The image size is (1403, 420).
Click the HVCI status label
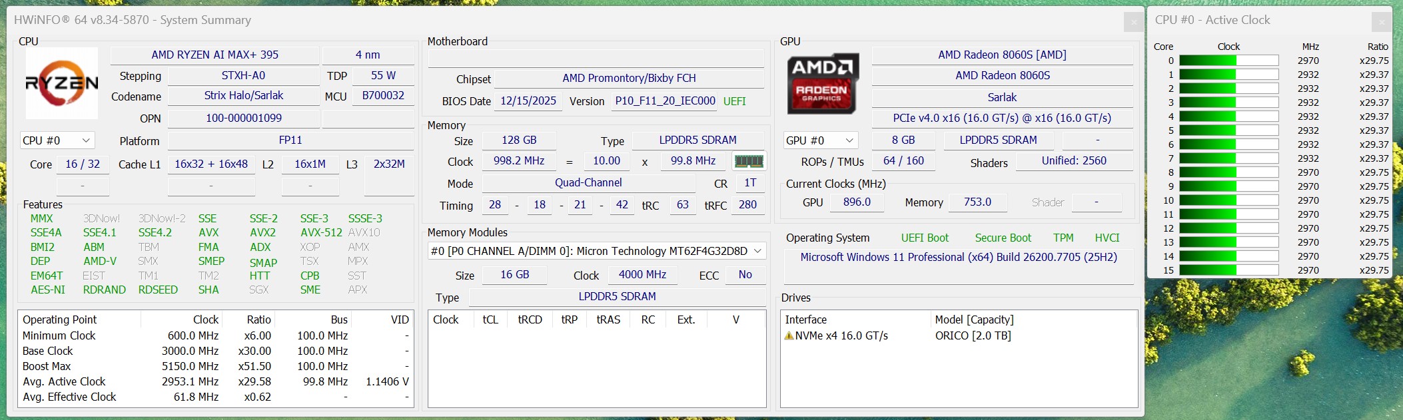pyautogui.click(x=1107, y=238)
